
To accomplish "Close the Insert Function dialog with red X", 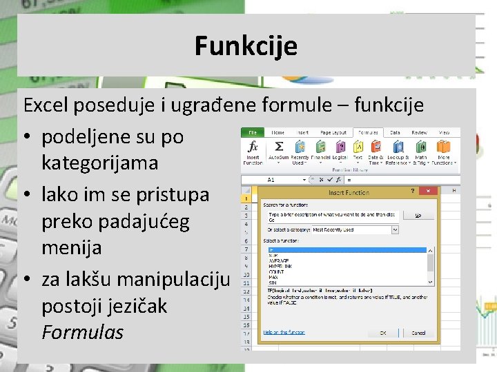I will [428, 191].
